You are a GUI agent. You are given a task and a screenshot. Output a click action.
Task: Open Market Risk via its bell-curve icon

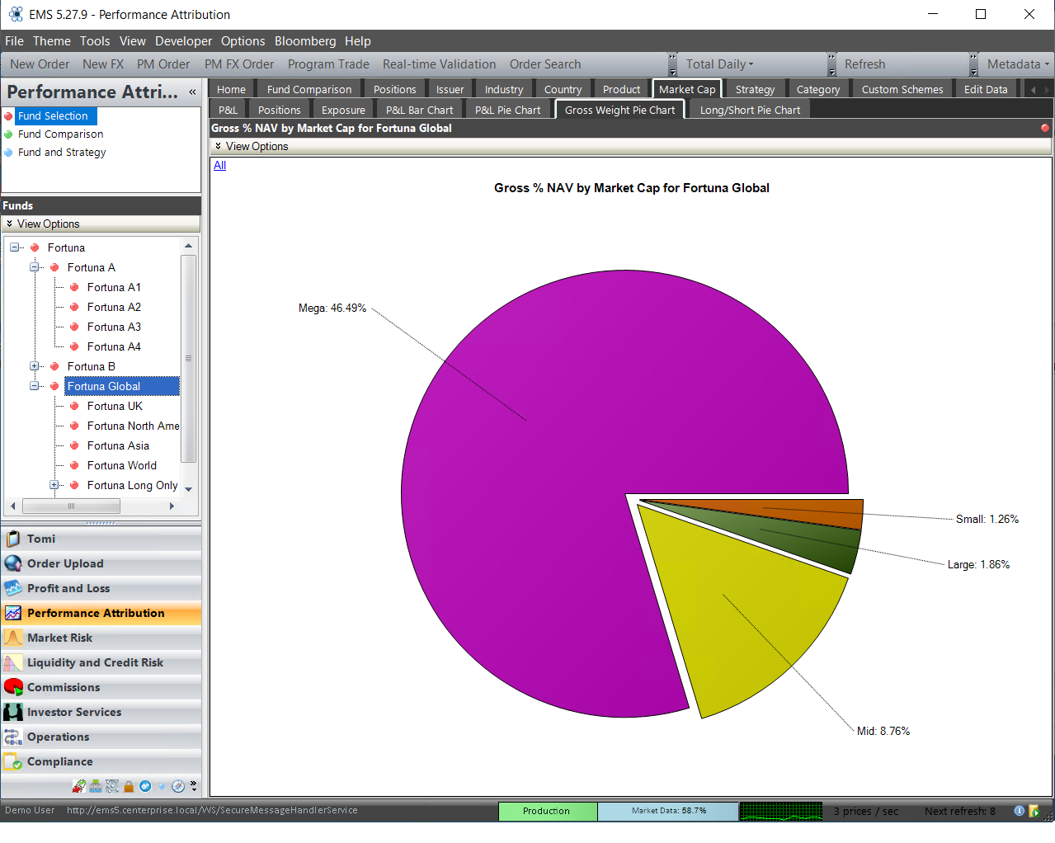pos(13,638)
